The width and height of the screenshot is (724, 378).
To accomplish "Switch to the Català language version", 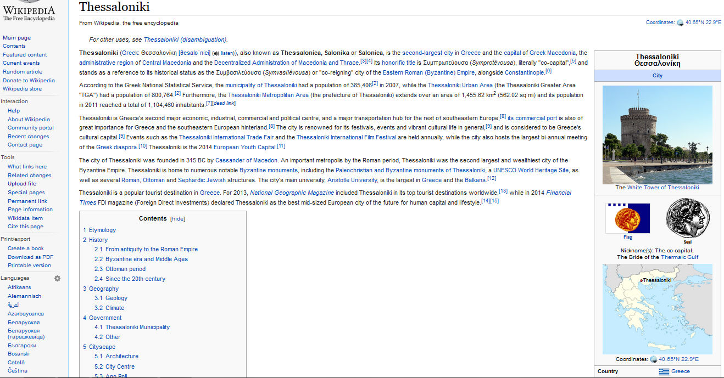I will (x=16, y=363).
